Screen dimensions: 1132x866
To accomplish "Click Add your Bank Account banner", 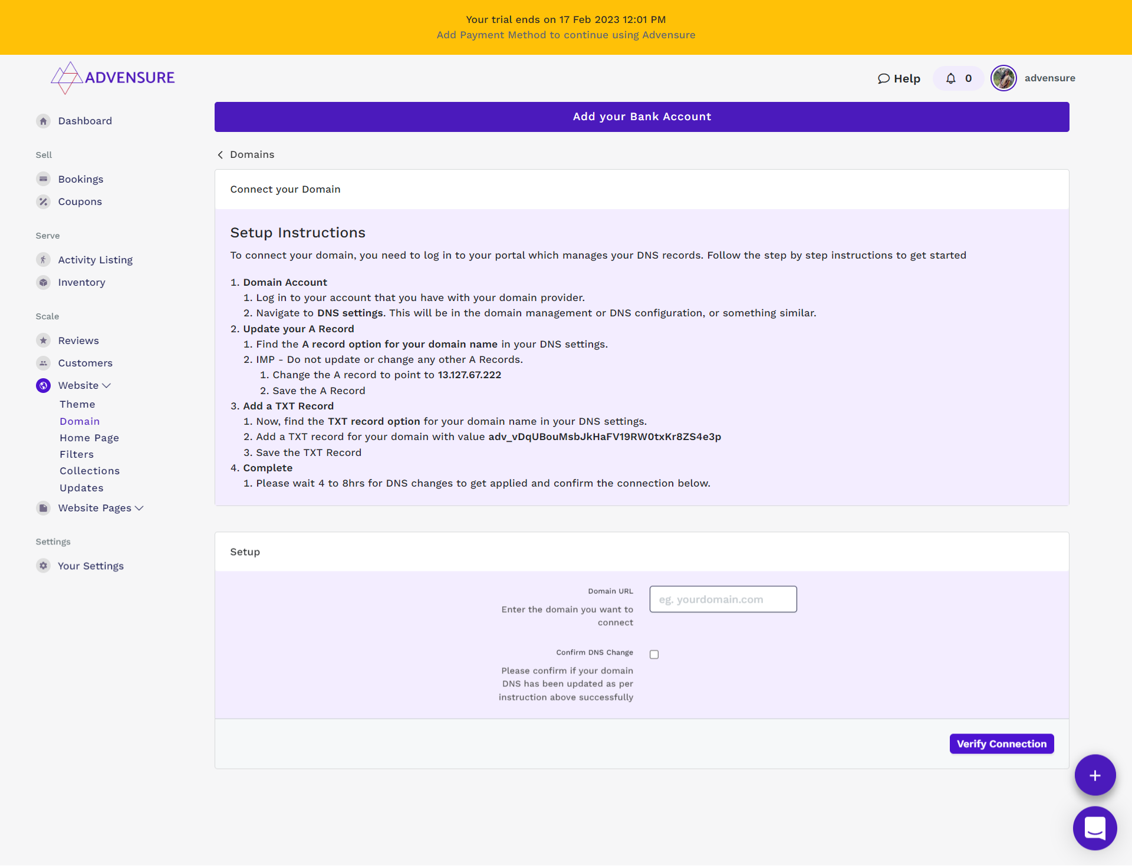I will 641,117.
